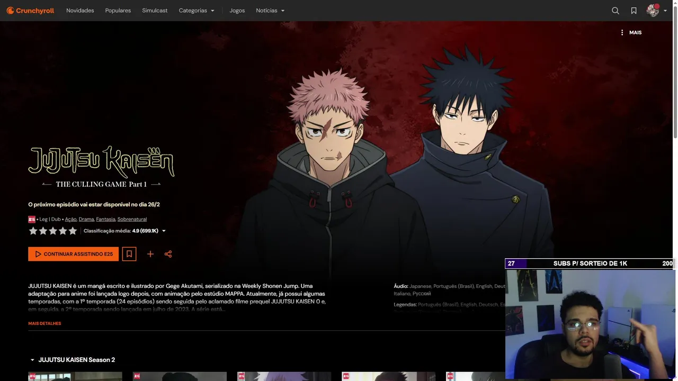Click the A16 age rating badge
This screenshot has width=678, height=381.
32,219
